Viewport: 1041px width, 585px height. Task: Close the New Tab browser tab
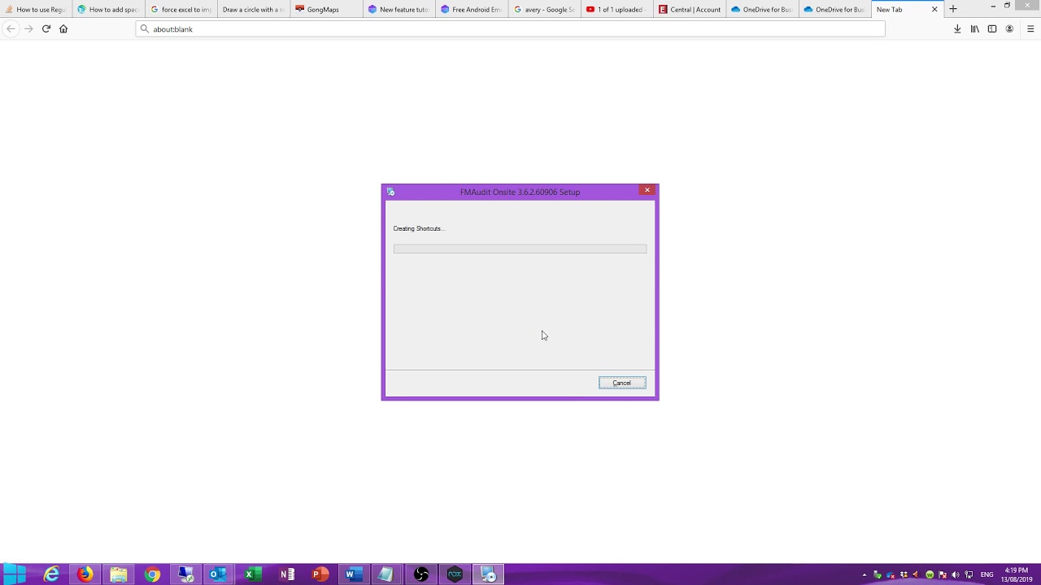click(x=934, y=10)
